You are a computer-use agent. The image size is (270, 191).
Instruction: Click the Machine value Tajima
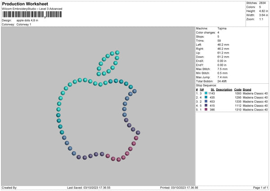222,28
